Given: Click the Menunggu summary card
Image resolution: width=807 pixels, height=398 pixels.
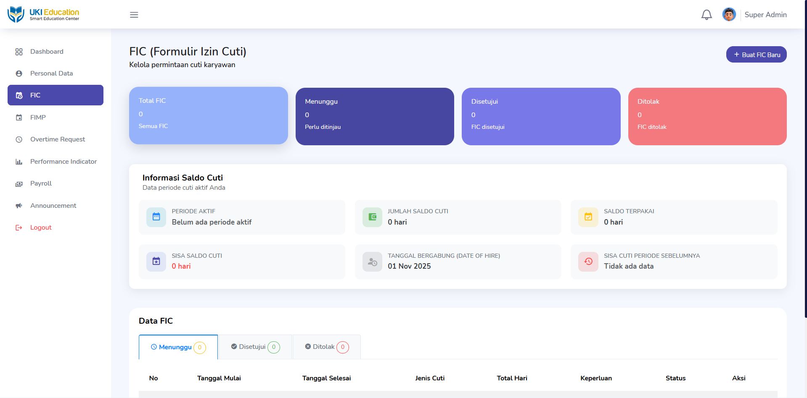Looking at the screenshot, I should (x=375, y=117).
